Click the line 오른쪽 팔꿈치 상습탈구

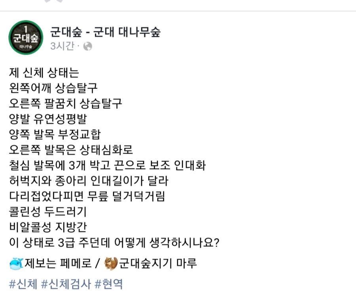[x=66, y=104]
